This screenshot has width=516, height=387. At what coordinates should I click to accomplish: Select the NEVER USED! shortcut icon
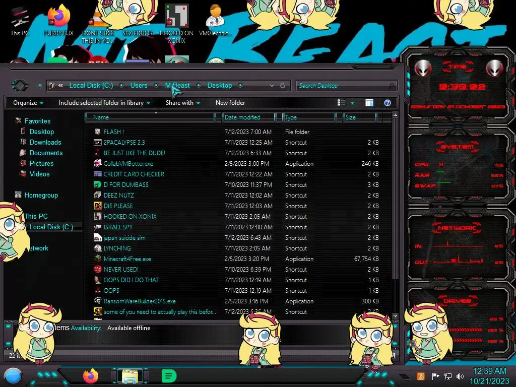[97, 269]
